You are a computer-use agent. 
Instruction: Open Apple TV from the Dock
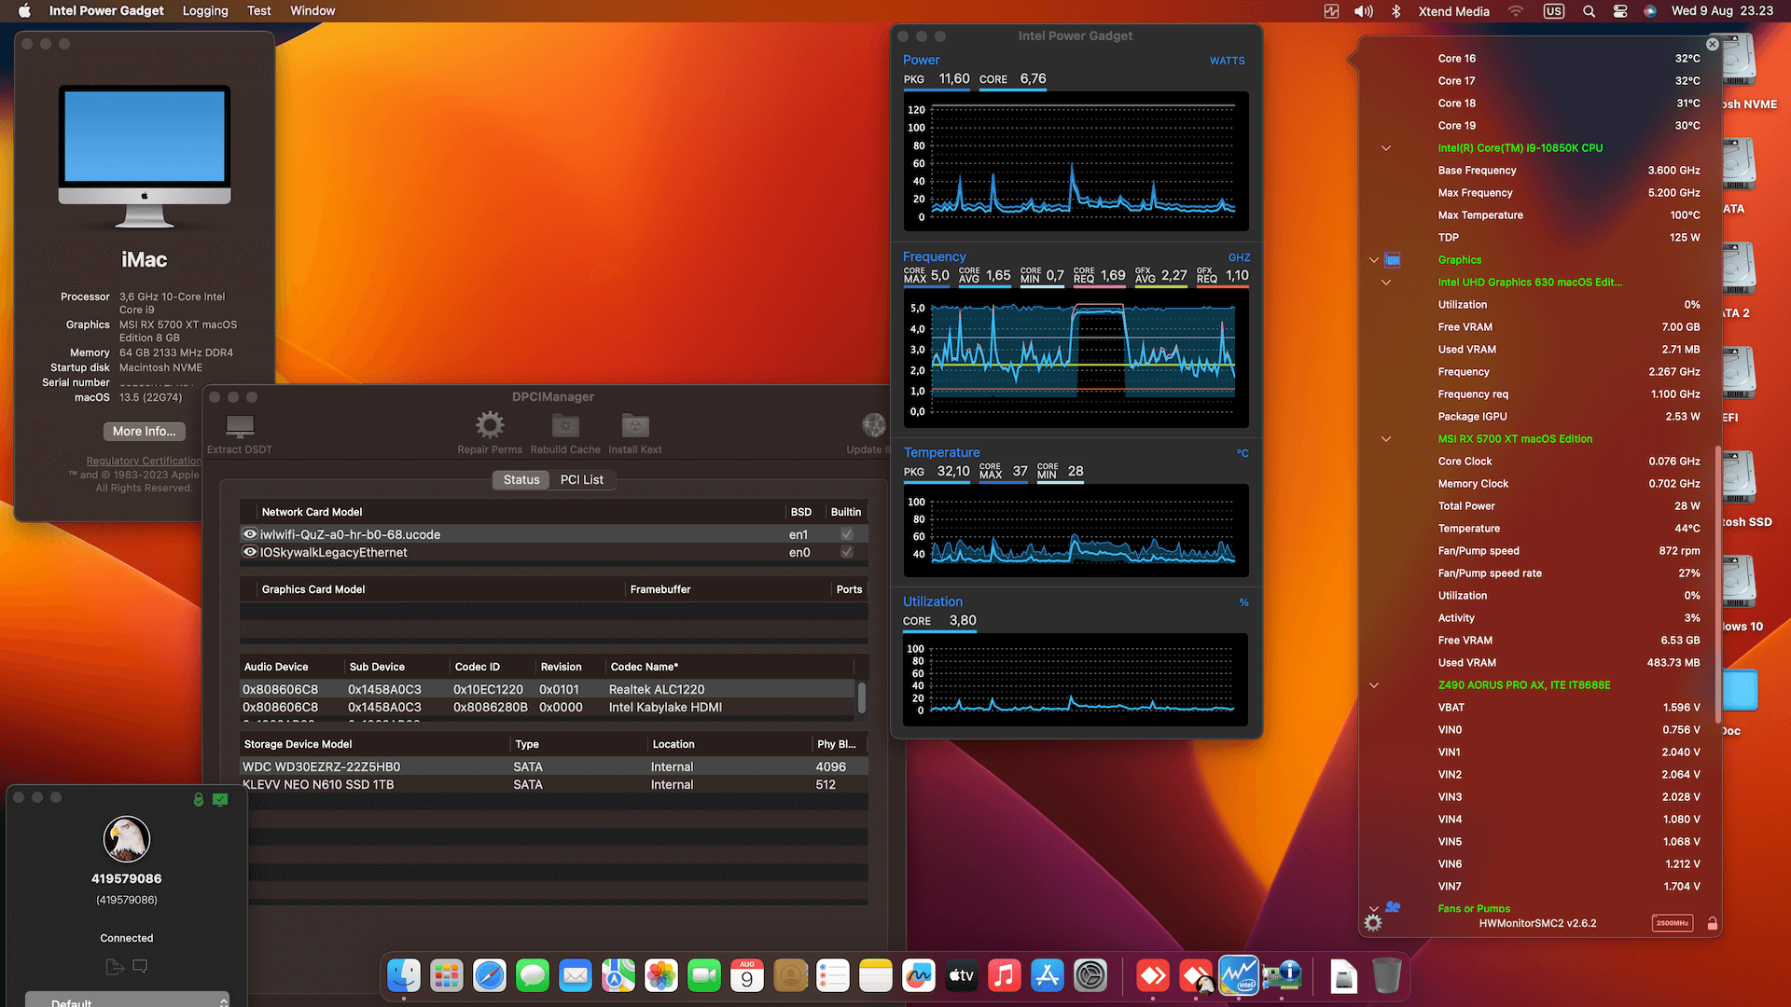point(962,976)
